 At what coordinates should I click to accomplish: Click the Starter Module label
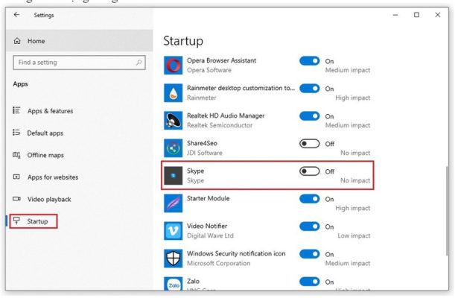[208, 198]
